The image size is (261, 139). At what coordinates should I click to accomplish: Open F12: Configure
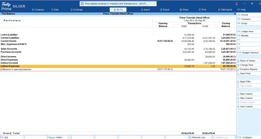(249, 137)
